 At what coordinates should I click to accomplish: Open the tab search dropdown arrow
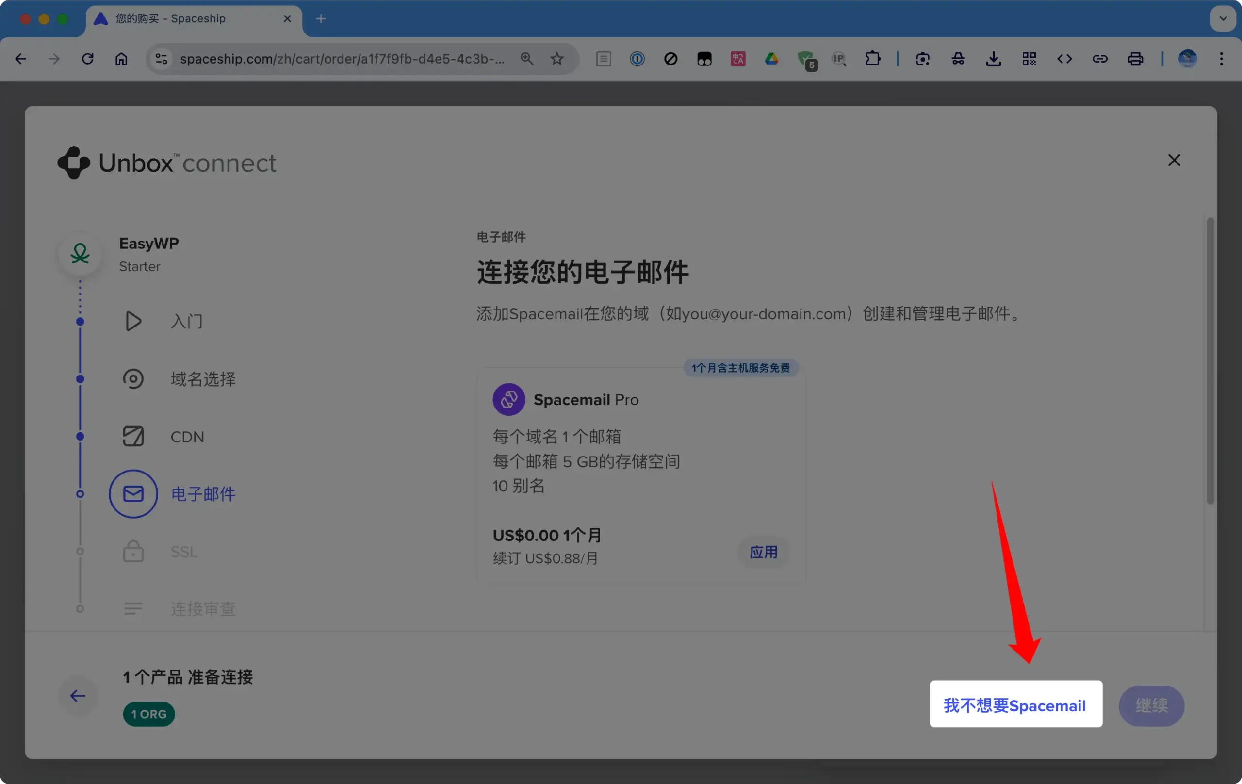pos(1223,19)
